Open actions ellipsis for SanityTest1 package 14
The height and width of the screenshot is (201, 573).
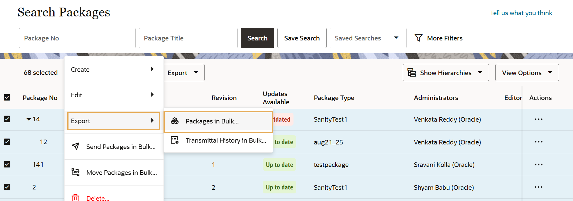coord(538,119)
